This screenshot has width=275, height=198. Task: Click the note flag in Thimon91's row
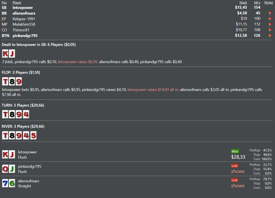[x=270, y=30]
